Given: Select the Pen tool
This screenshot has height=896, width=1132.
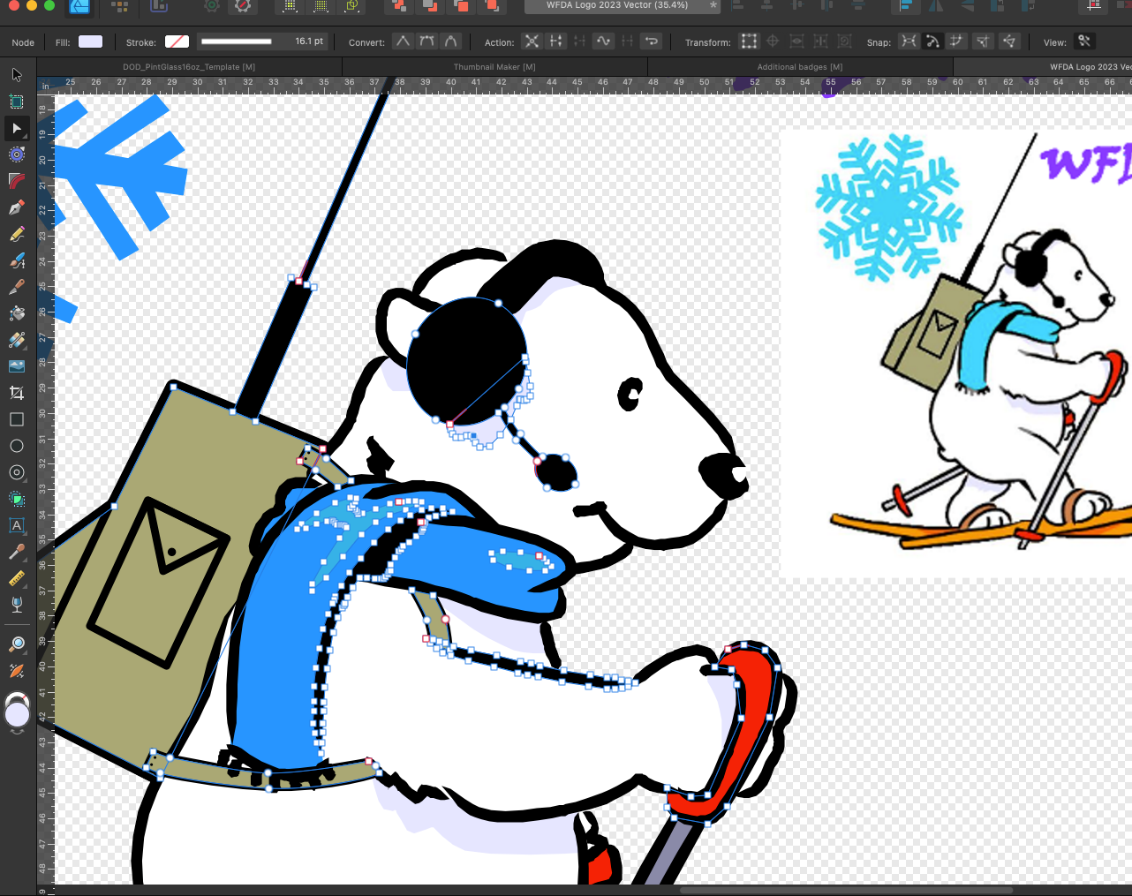Looking at the screenshot, I should tap(16, 207).
